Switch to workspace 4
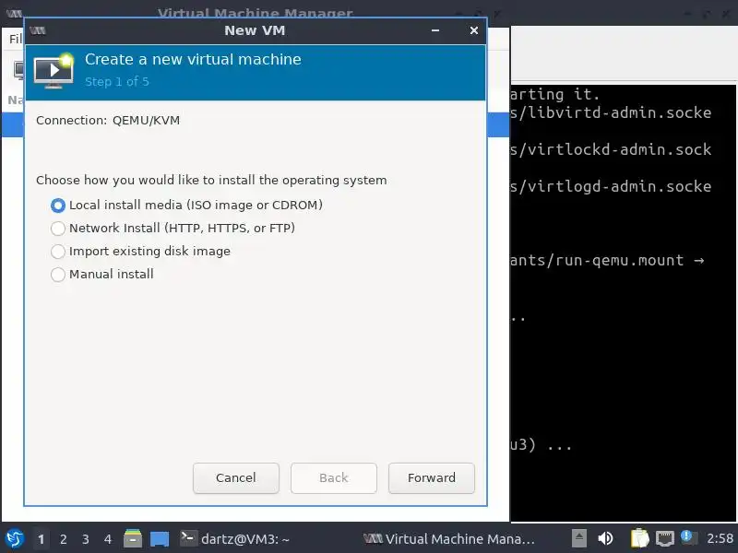This screenshot has width=738, height=553. tap(107, 539)
